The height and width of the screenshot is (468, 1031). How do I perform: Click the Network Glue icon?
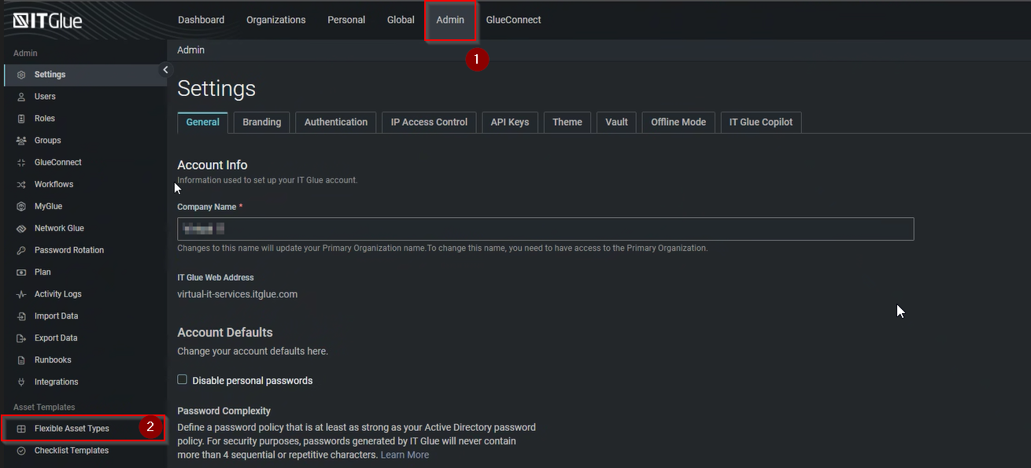pos(21,229)
